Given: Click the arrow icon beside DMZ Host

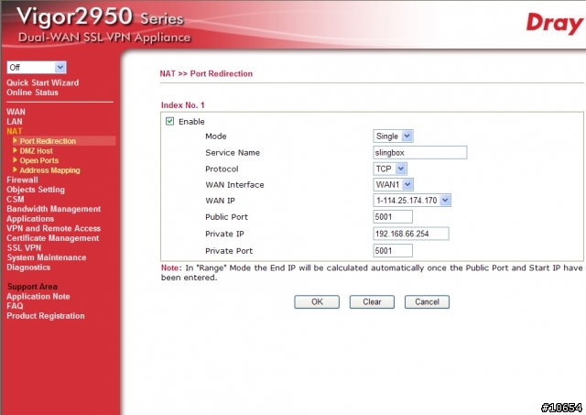Looking at the screenshot, I should (x=15, y=150).
